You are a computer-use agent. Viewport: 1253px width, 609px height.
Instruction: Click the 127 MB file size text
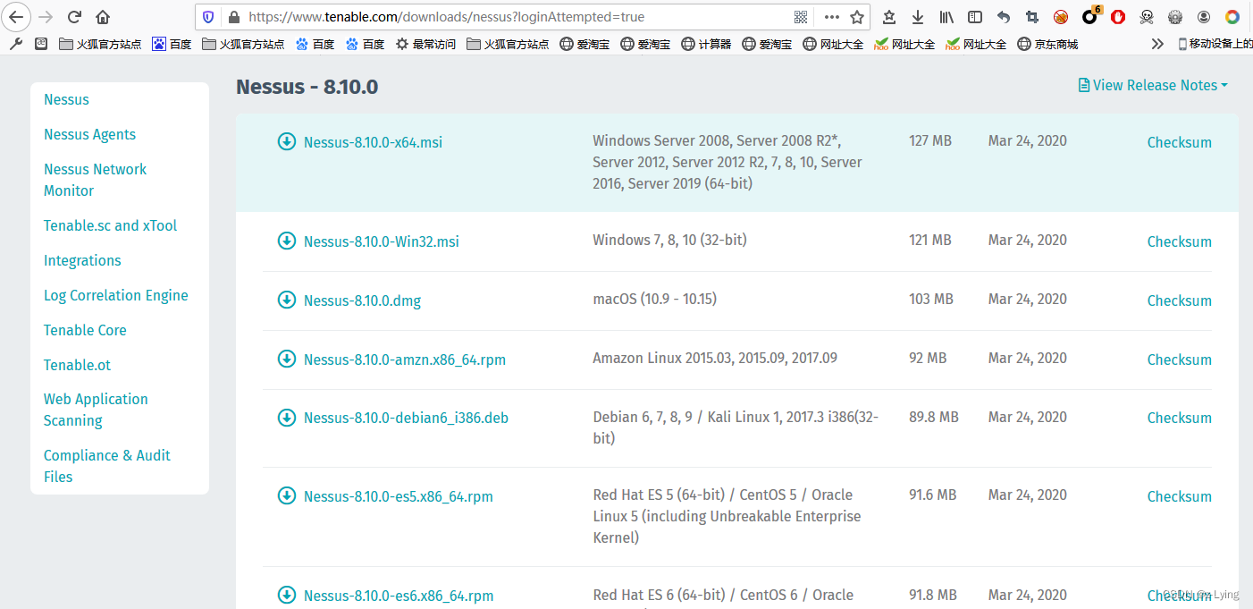coord(930,140)
